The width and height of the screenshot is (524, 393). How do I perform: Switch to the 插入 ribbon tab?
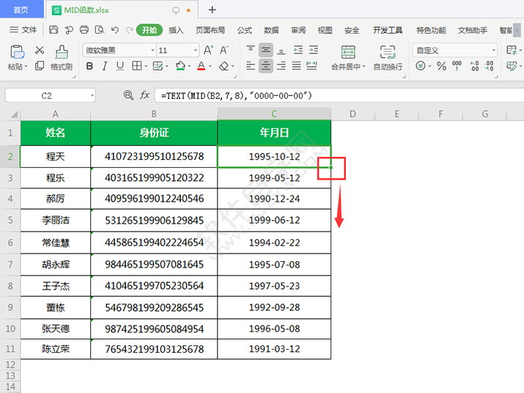click(176, 30)
